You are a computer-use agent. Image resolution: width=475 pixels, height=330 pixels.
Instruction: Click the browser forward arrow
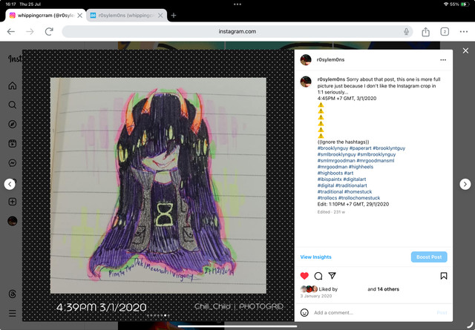click(x=30, y=31)
